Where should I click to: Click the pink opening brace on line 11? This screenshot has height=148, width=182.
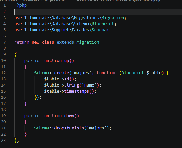pos(25,67)
